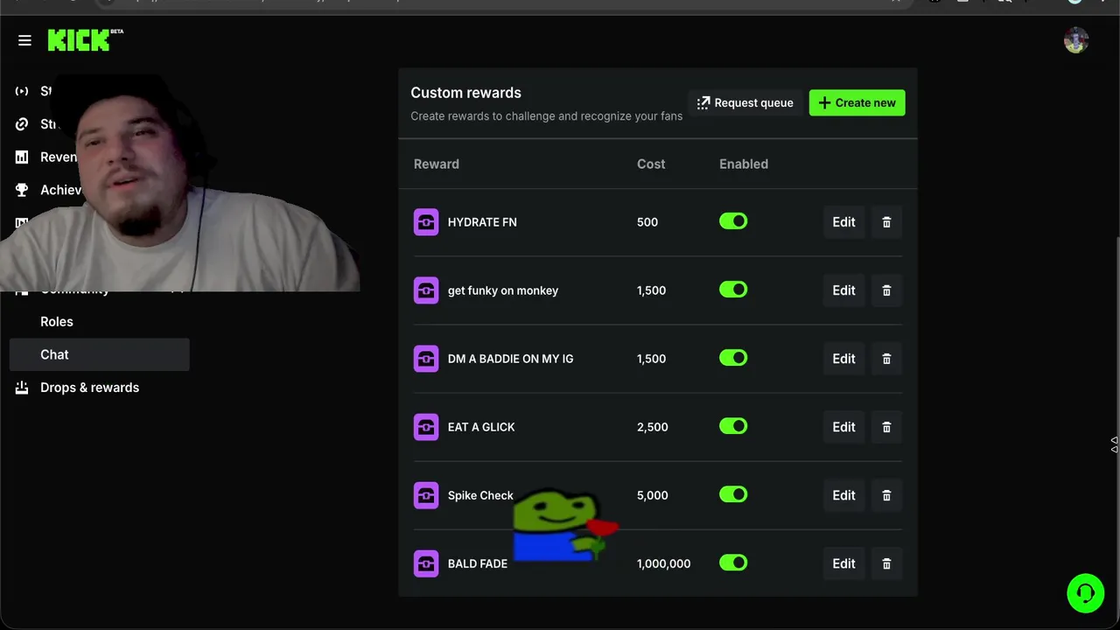The height and width of the screenshot is (630, 1120).
Task: Click the DM A BADDIE reward icon
Action: click(426, 359)
